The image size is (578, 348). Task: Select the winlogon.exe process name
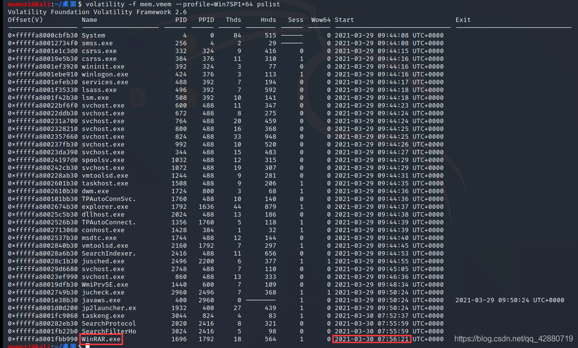[x=105, y=74]
